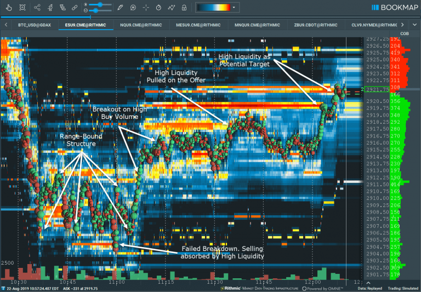The height and width of the screenshot is (292, 421).
Task: Click price level 2918.25
Action: pos(378,122)
